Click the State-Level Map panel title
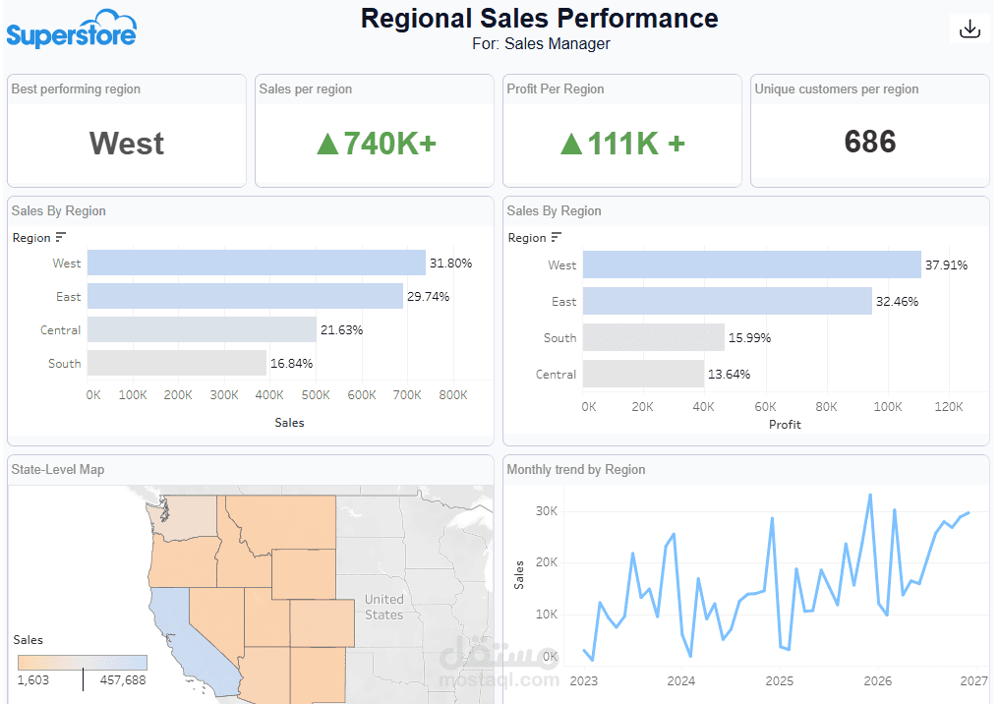This screenshot has height=704, width=1000. [x=57, y=469]
